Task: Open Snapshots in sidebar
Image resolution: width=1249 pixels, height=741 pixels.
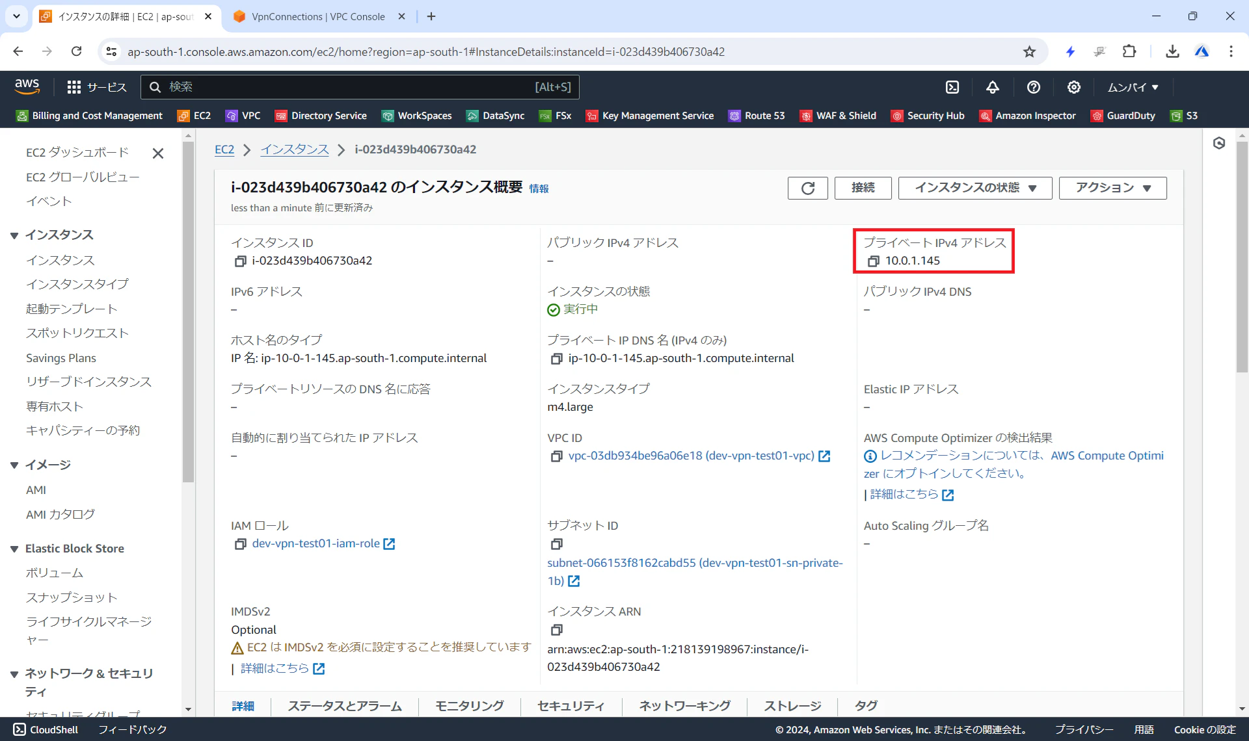Action: coord(72,598)
